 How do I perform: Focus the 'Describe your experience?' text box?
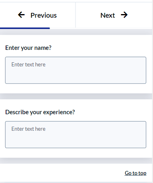pos(75,135)
